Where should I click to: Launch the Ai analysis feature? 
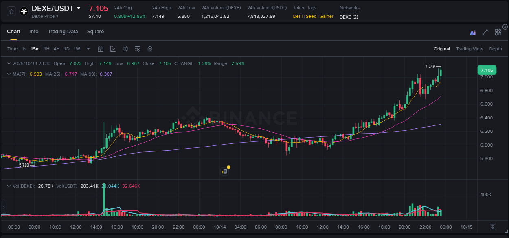click(472, 32)
